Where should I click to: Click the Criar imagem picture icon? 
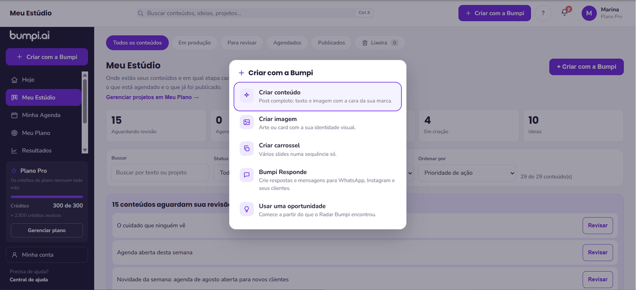246,122
